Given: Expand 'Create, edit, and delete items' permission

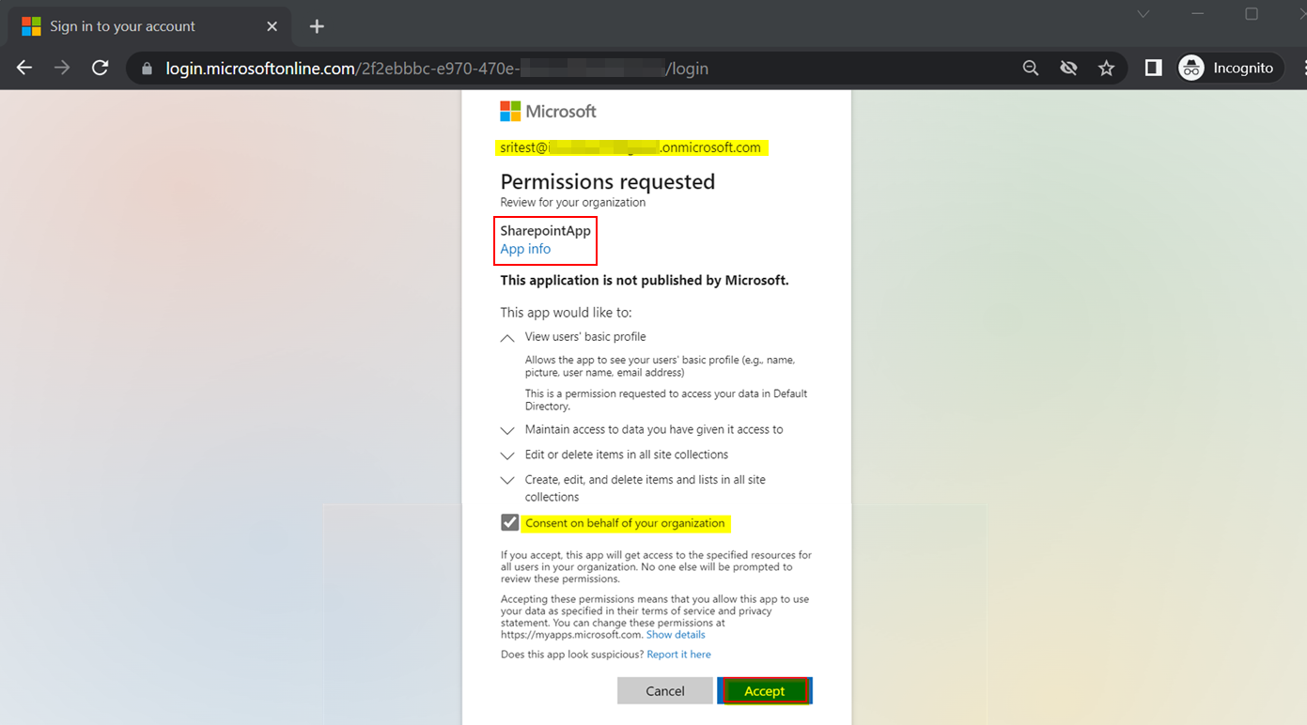Looking at the screenshot, I should point(507,481).
